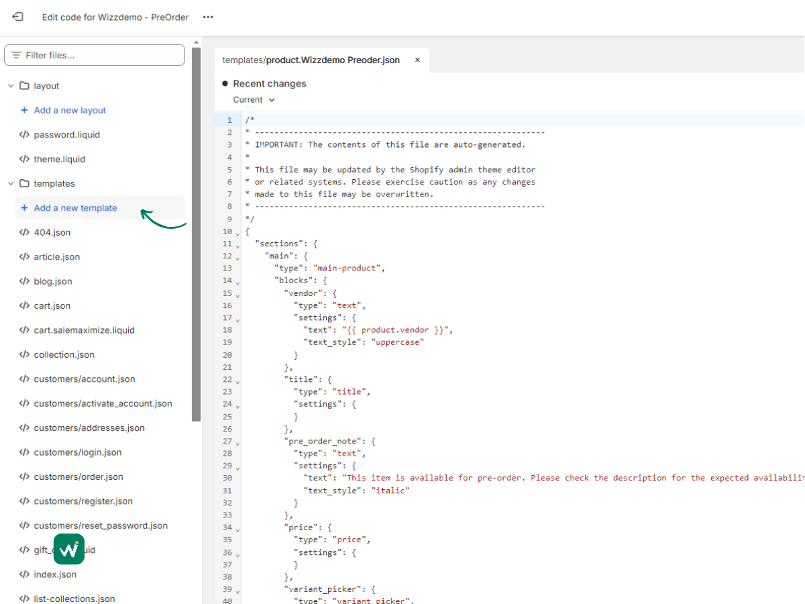Close the product.Wizzdemo Preoder.json tab
This screenshot has height=604, width=805.
[417, 60]
